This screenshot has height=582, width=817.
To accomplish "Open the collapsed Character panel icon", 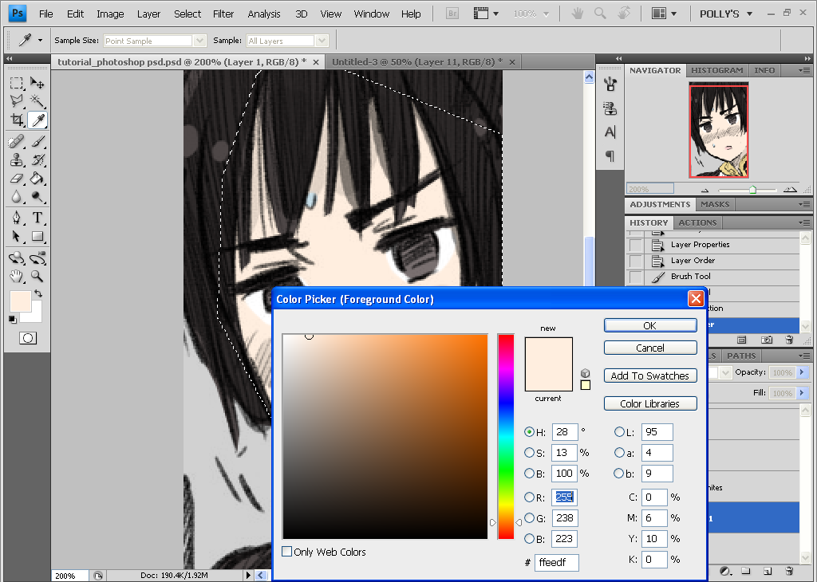I will coord(610,132).
